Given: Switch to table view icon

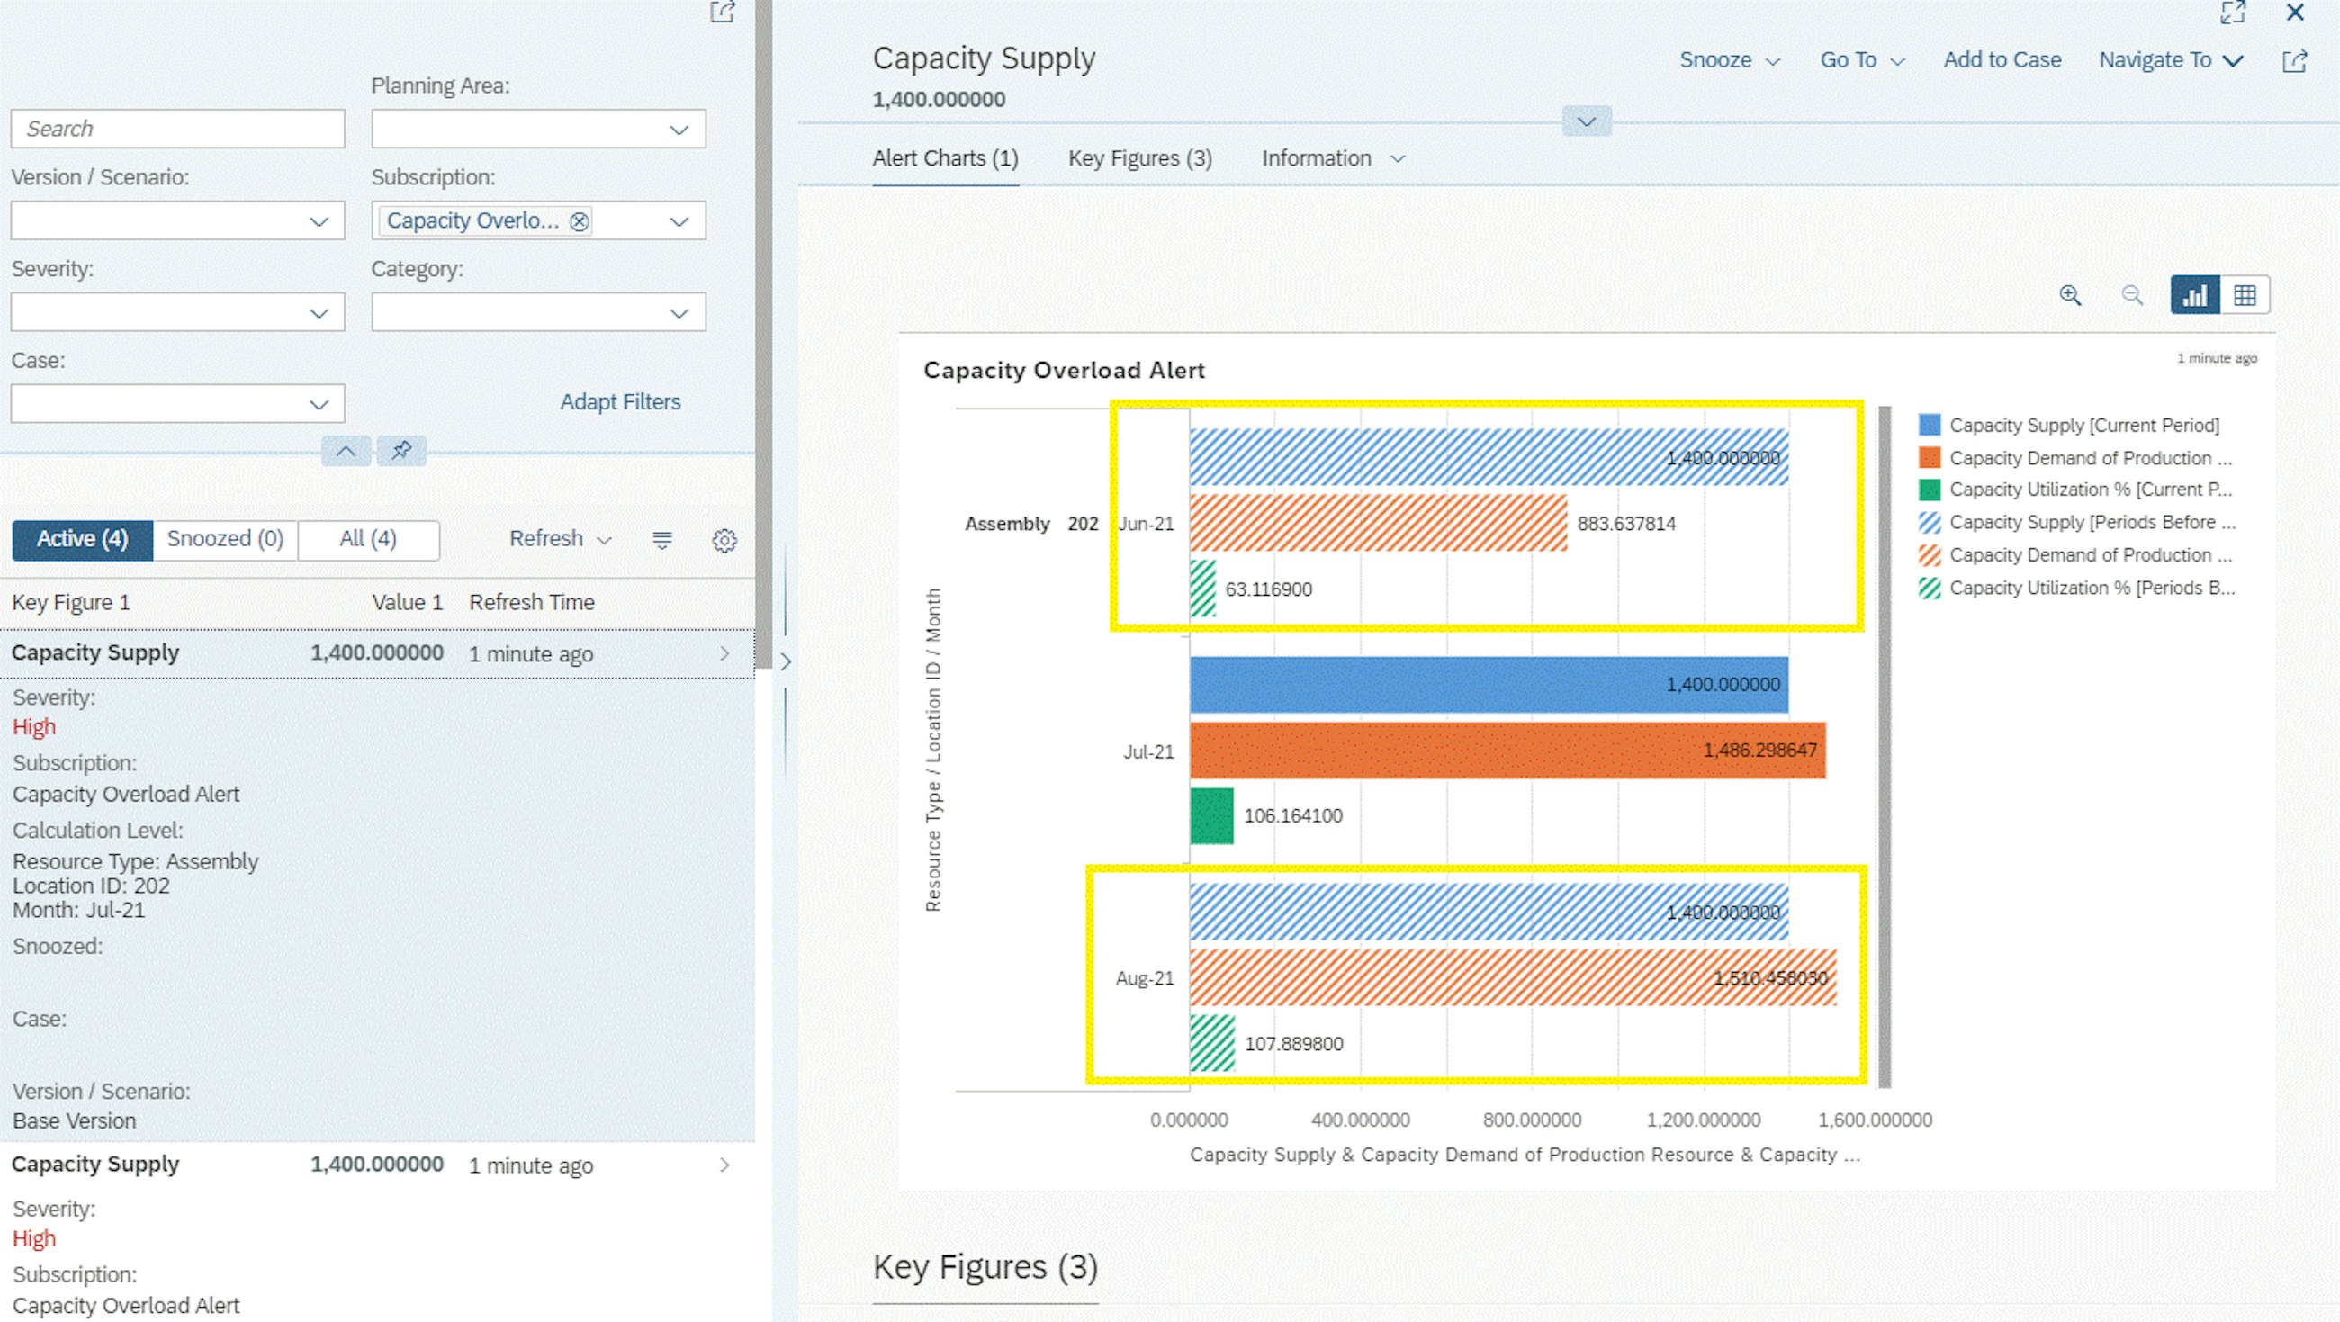Looking at the screenshot, I should coord(2245,295).
